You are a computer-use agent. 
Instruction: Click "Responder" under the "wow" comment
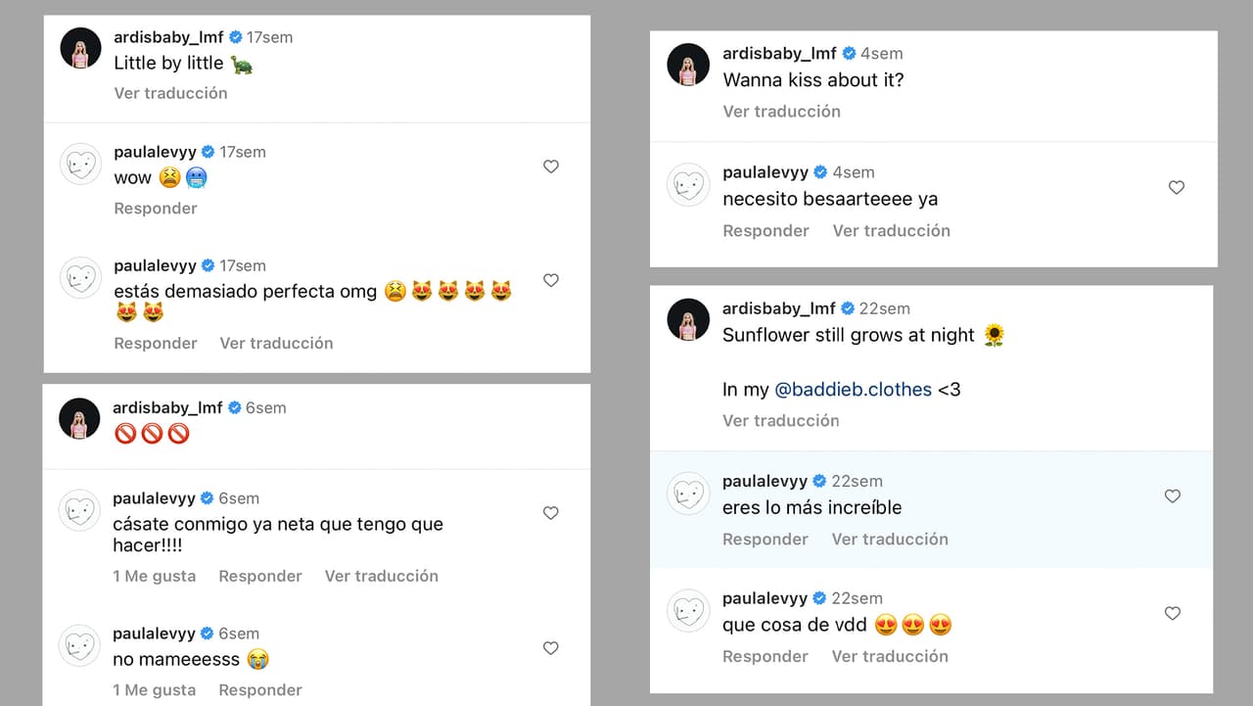(x=155, y=208)
